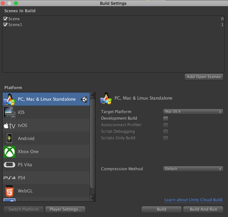Open Player Settings

(65, 209)
